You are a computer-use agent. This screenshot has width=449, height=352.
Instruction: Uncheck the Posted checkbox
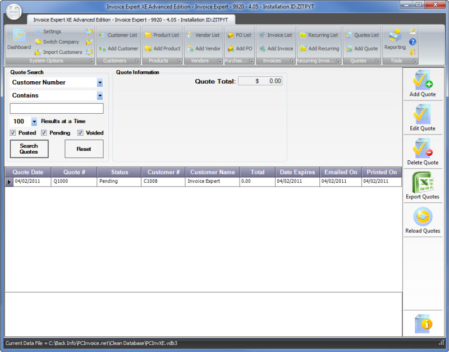click(13, 133)
